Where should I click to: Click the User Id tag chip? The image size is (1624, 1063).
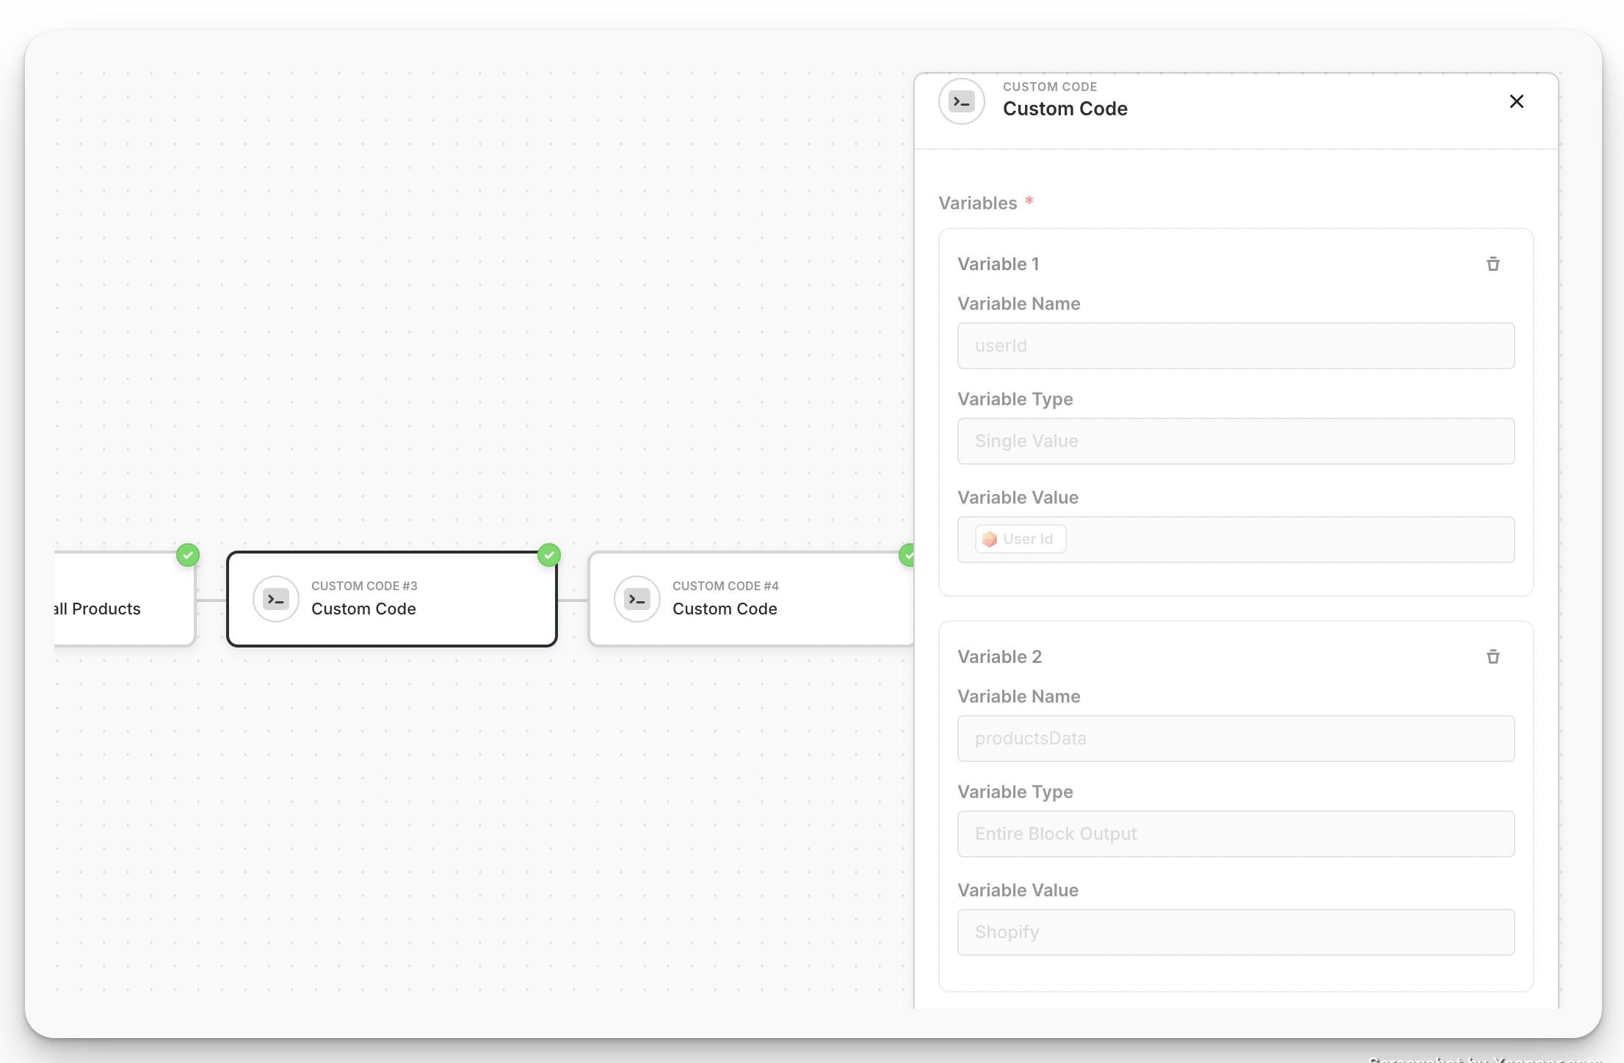coord(1020,539)
